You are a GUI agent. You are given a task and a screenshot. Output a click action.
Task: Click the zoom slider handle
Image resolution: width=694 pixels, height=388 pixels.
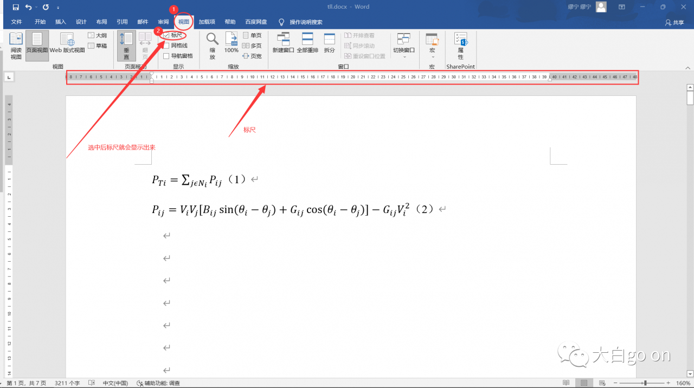[645, 383]
